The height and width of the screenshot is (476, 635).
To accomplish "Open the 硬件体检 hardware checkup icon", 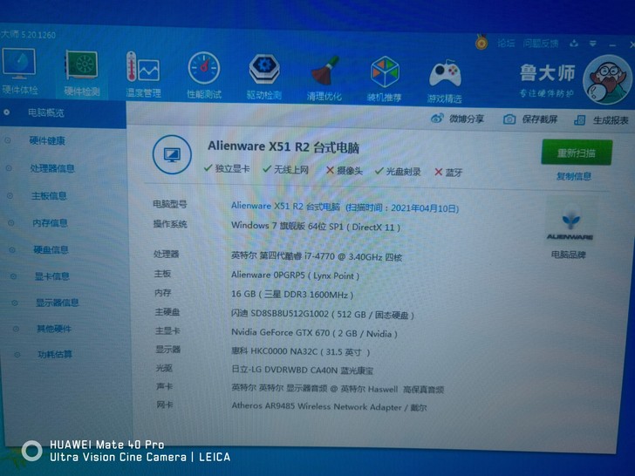I will click(19, 71).
